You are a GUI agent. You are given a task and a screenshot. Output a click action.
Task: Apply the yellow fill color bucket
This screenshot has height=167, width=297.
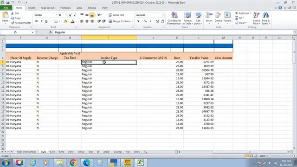(x=65, y=21)
